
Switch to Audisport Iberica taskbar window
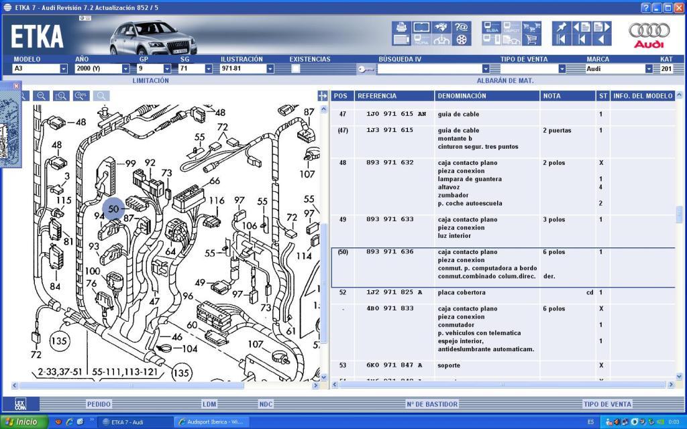(211, 422)
